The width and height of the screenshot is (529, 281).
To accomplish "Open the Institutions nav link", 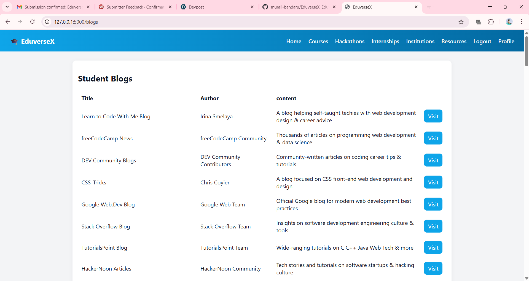I will [x=420, y=41].
